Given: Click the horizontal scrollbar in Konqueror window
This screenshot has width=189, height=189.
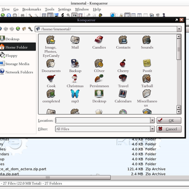Looking at the screenshot, I should 55,177.
